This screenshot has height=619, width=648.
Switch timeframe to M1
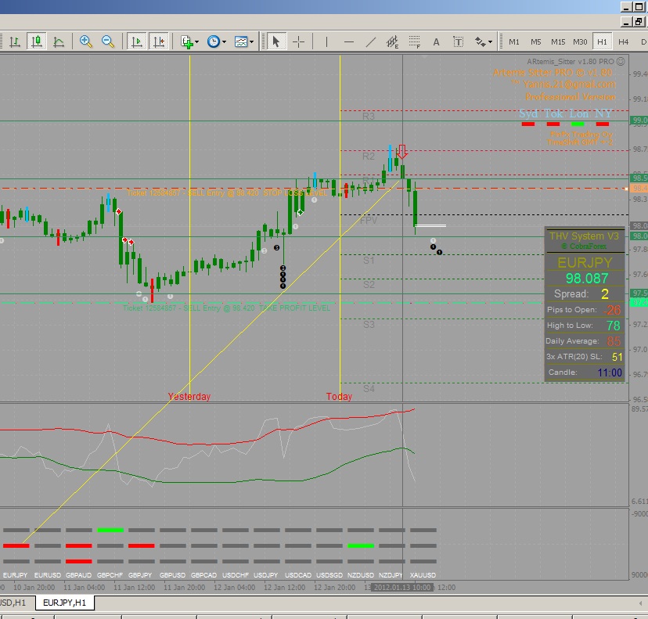[513, 41]
